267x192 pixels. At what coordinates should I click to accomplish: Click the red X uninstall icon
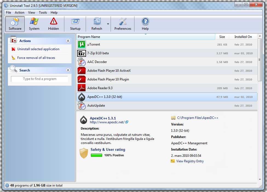[13, 49]
